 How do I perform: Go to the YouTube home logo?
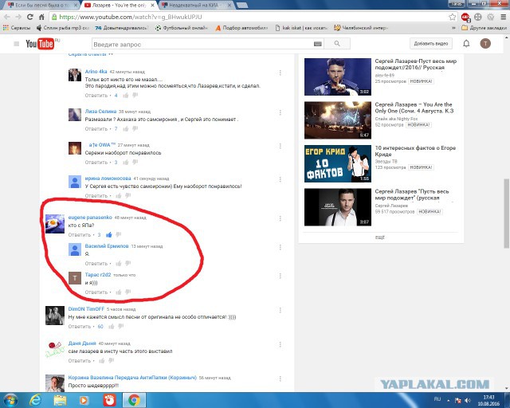40,44
